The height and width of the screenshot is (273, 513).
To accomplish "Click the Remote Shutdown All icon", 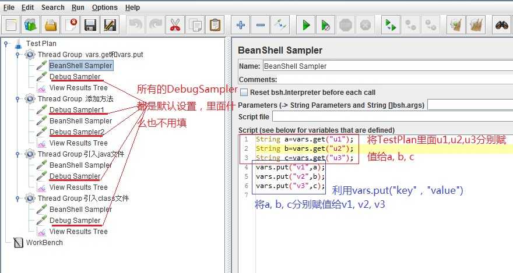I will (x=431, y=25).
